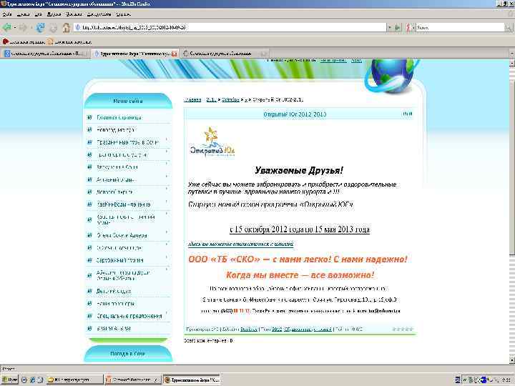Viewport: 515px width, 386px height.
Task: Open the Вид menu
Action: pos(39,14)
